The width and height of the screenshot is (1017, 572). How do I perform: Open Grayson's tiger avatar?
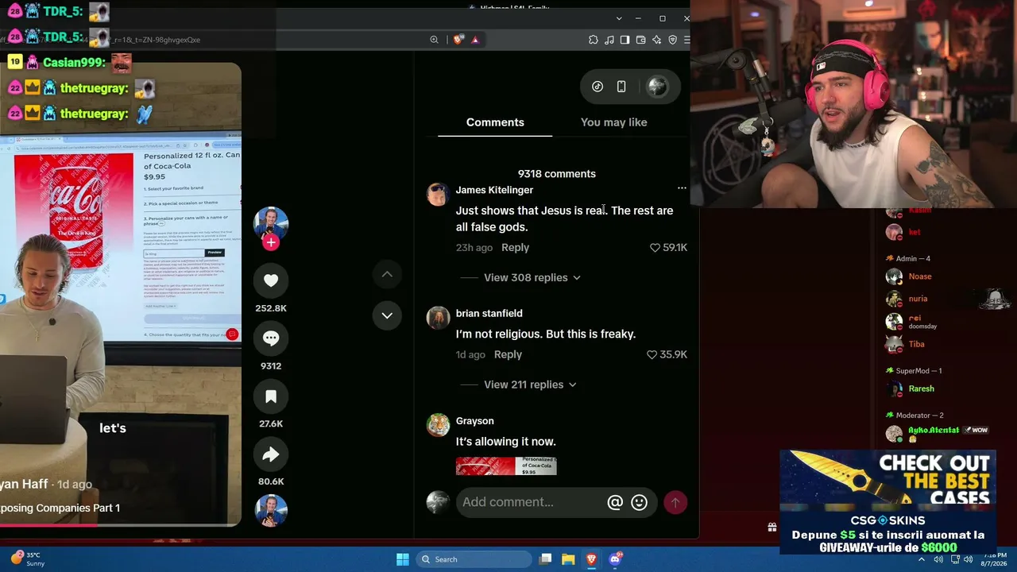(x=438, y=425)
